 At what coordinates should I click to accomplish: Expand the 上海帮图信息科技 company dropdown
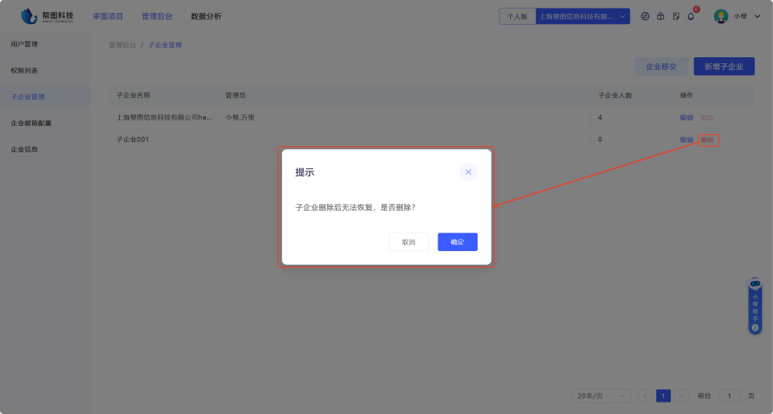[583, 16]
